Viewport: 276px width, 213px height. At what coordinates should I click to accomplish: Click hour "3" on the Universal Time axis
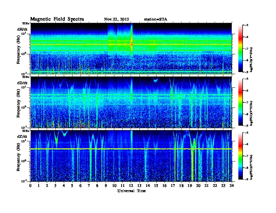pos(55,186)
